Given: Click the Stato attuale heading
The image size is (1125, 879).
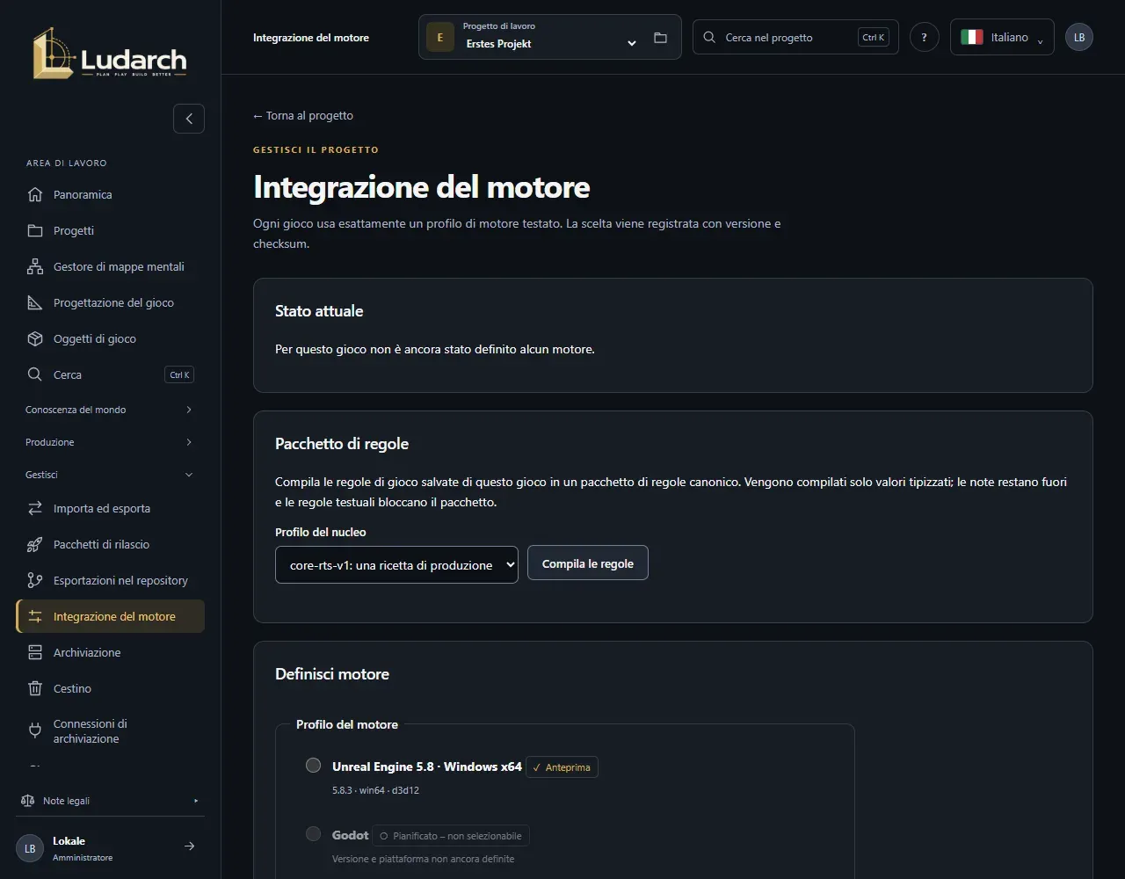Looking at the screenshot, I should [319, 311].
